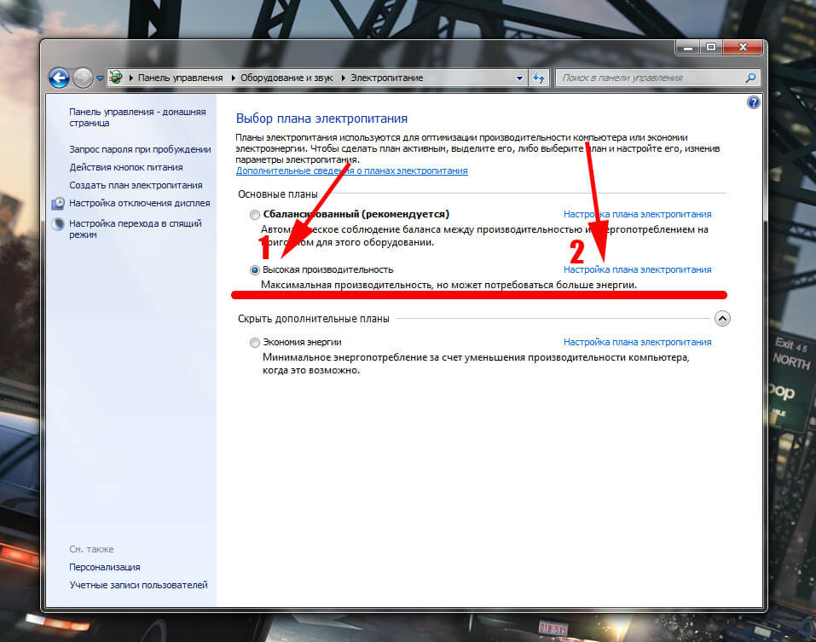Click the greyed Forward navigation arrow
Viewport: 816px width, 642px height.
coord(83,78)
